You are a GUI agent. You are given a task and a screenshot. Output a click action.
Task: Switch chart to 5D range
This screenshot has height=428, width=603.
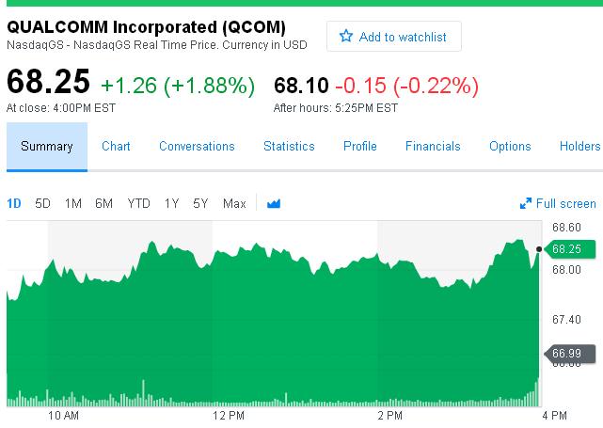[x=42, y=203]
